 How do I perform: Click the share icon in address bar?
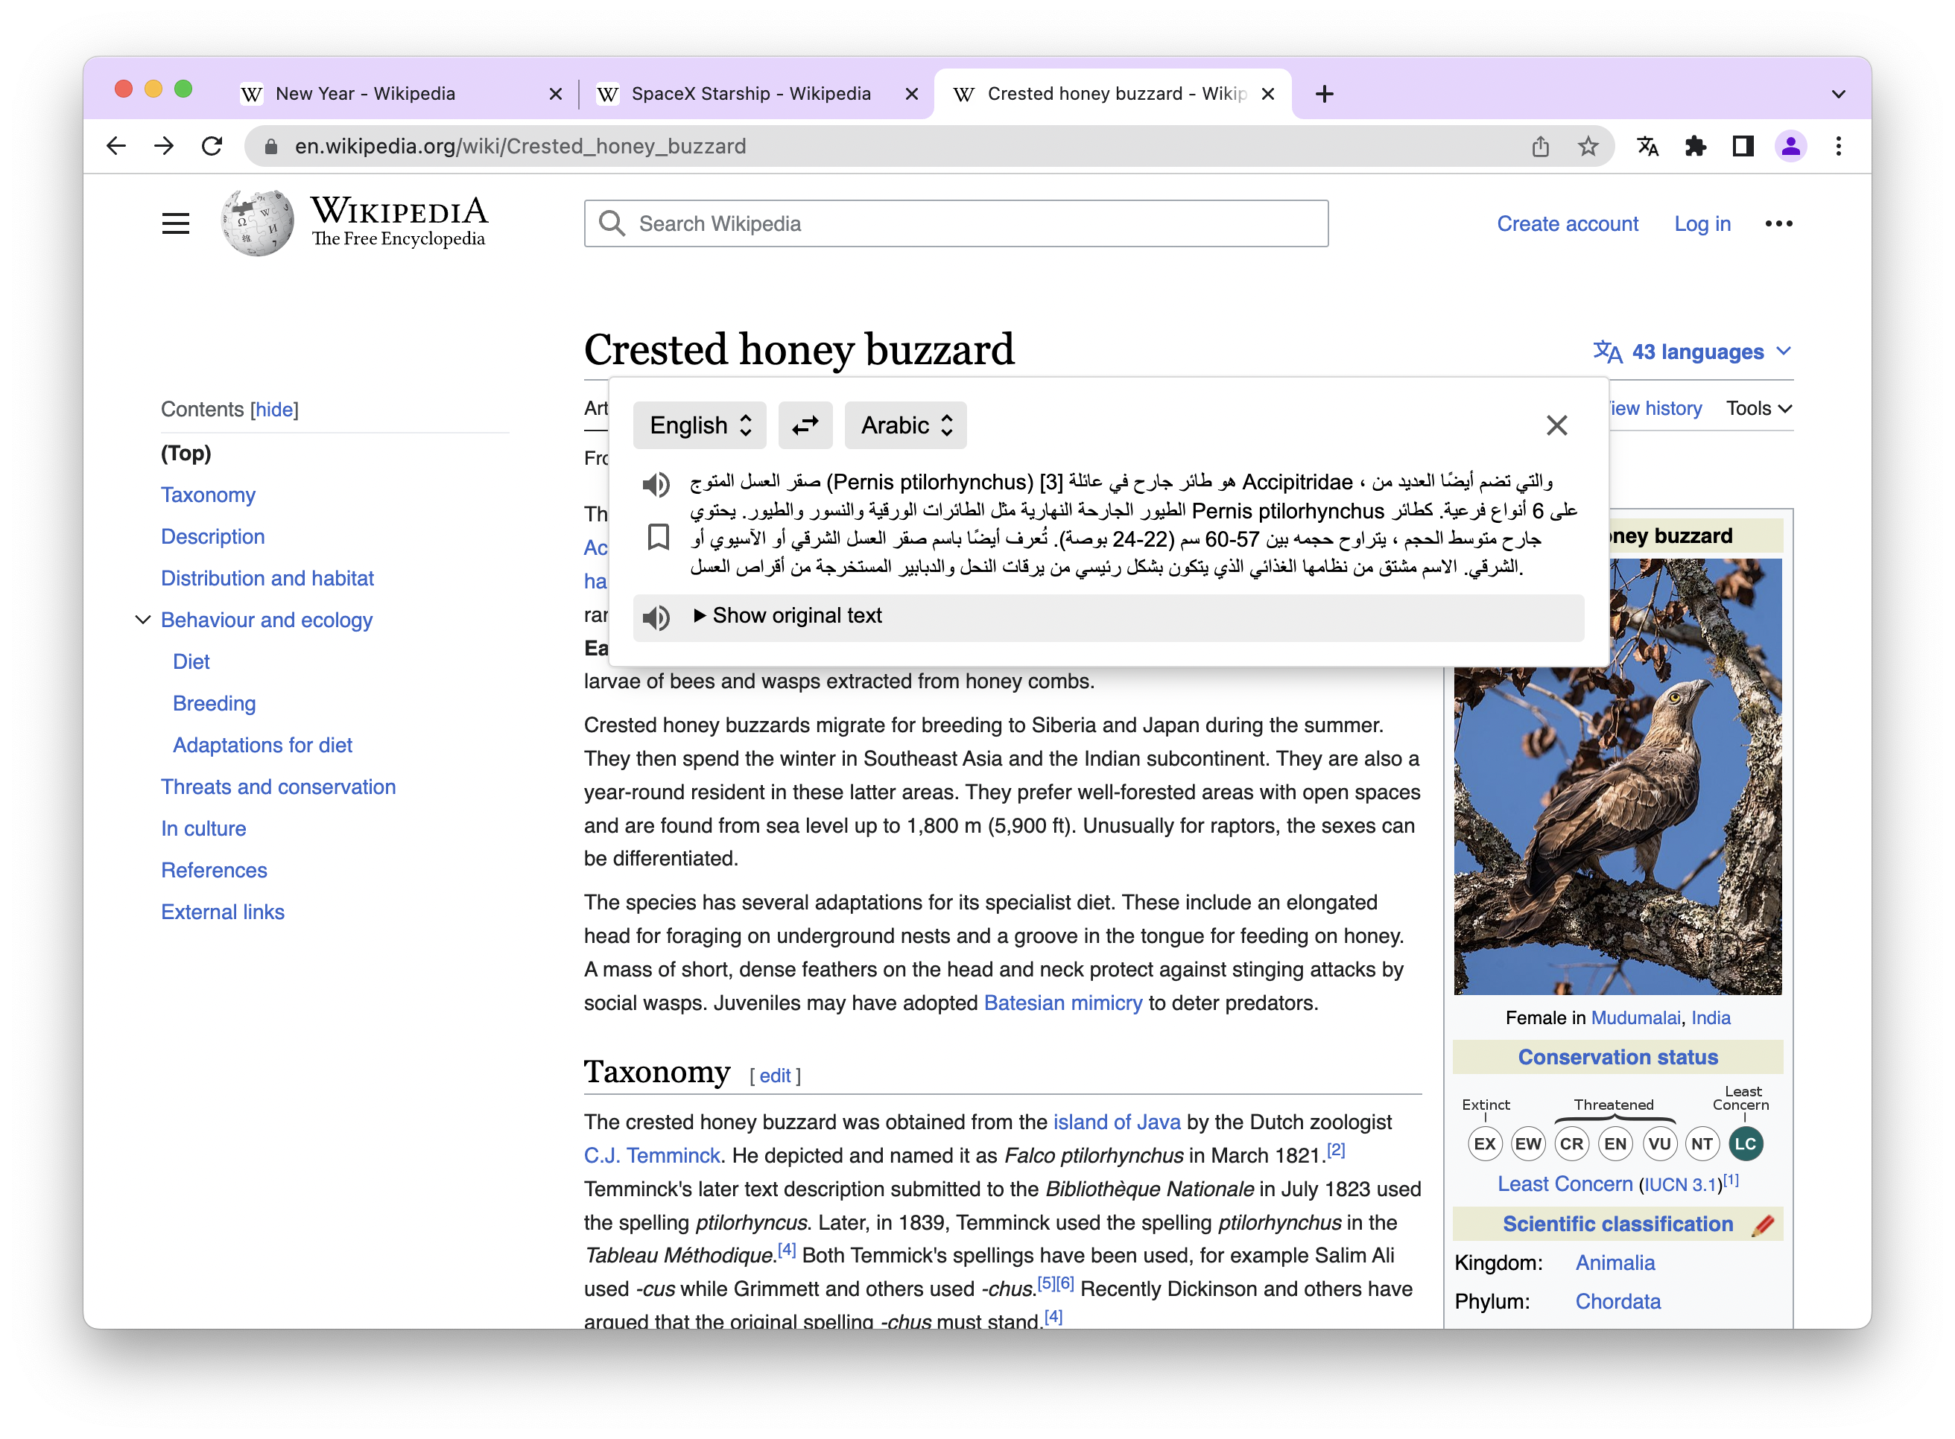click(x=1540, y=146)
